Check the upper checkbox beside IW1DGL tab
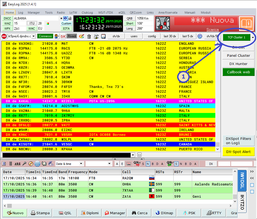 [252, 185]
